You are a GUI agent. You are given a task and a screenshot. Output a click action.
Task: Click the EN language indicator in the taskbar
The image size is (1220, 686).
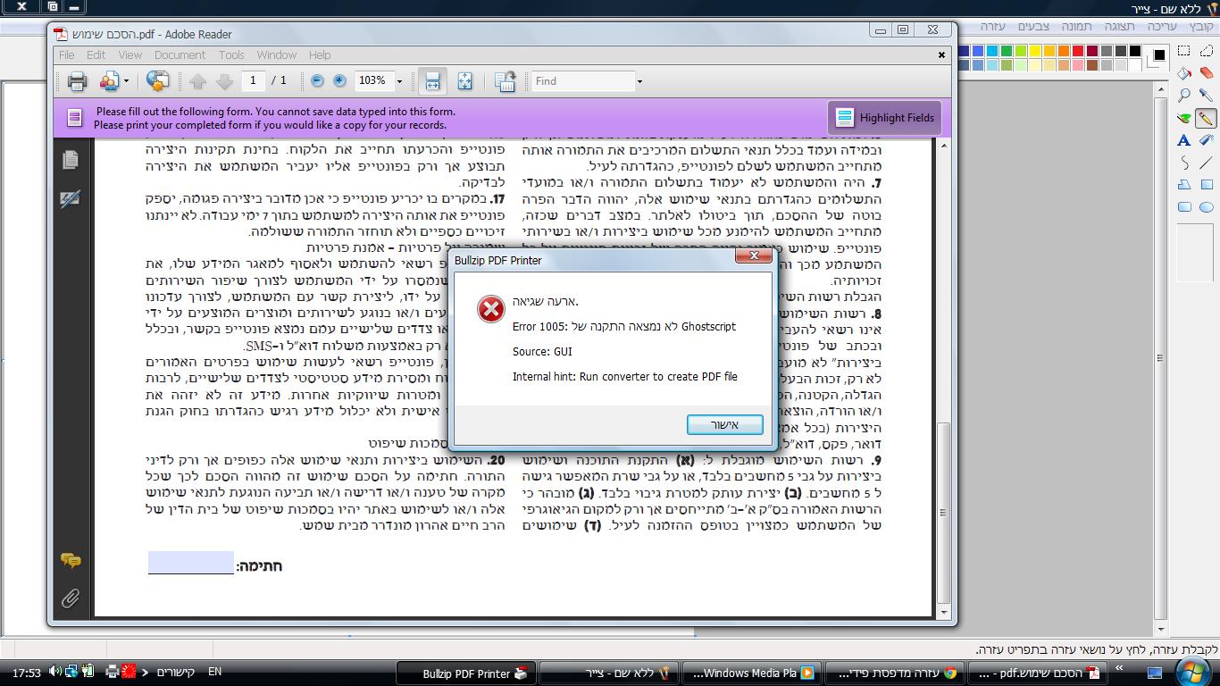pyautogui.click(x=214, y=672)
